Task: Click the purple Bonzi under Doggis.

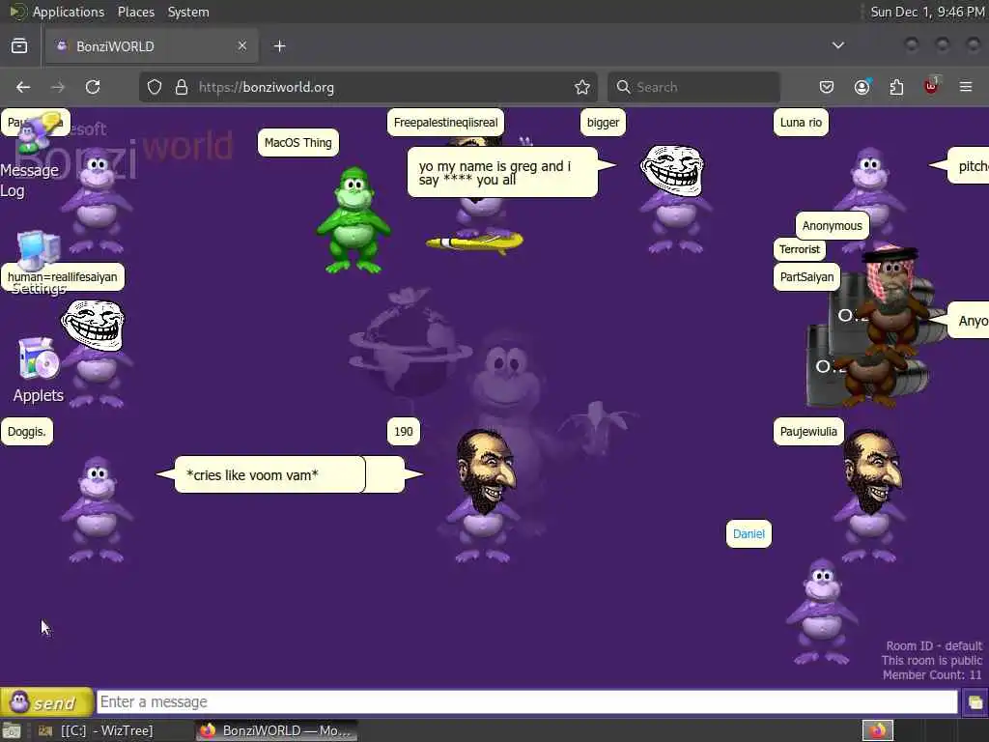Action: pos(97,510)
